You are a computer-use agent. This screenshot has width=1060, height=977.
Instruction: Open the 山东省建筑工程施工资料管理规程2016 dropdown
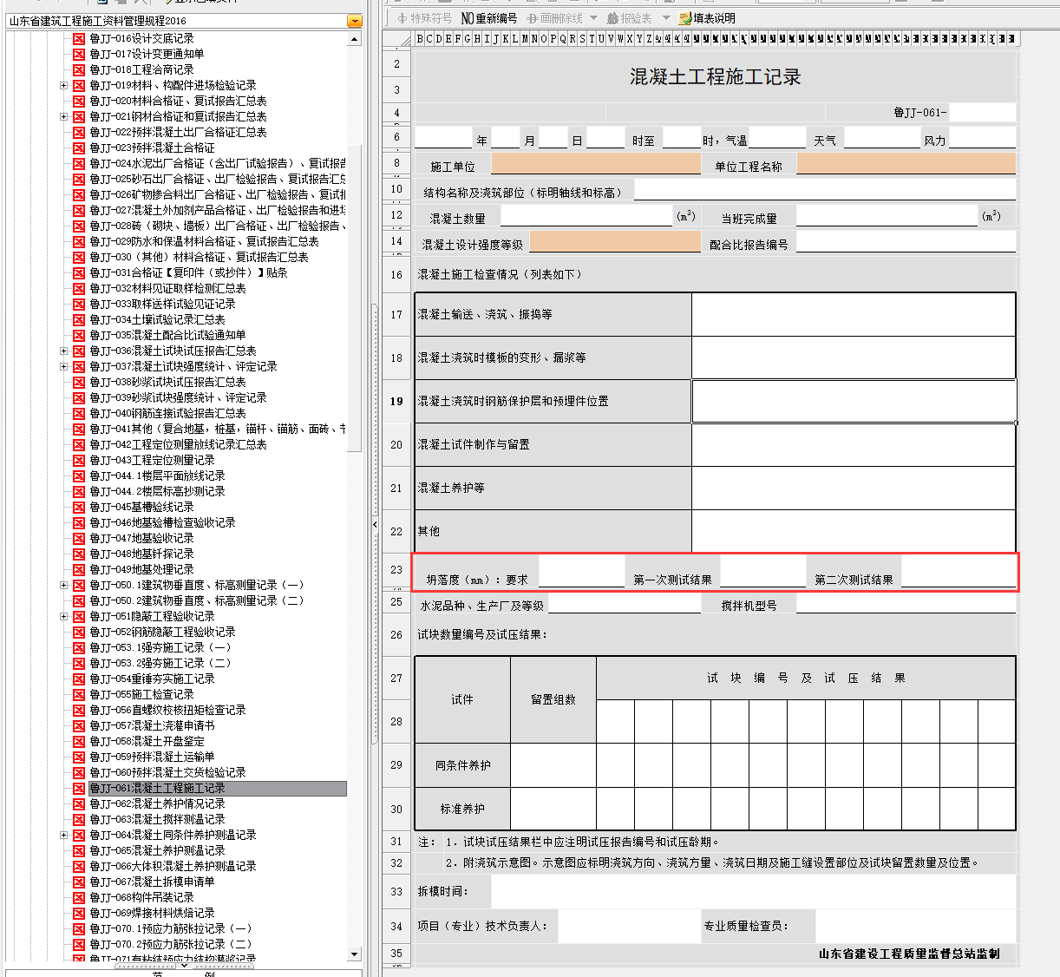[354, 21]
